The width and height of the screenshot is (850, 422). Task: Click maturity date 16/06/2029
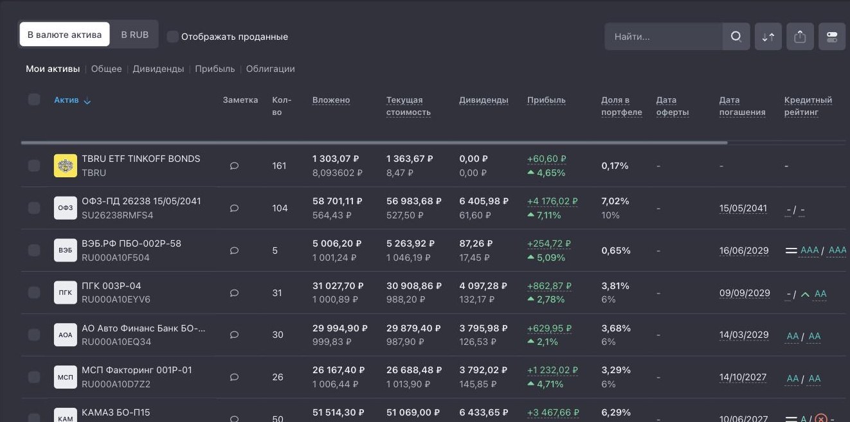744,251
